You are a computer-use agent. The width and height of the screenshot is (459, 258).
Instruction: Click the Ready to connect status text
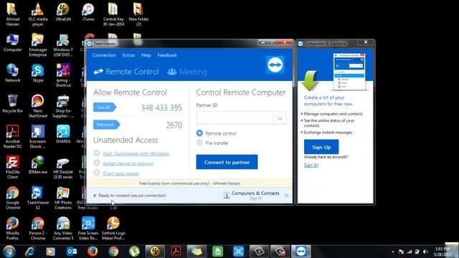pyautogui.click(x=132, y=195)
